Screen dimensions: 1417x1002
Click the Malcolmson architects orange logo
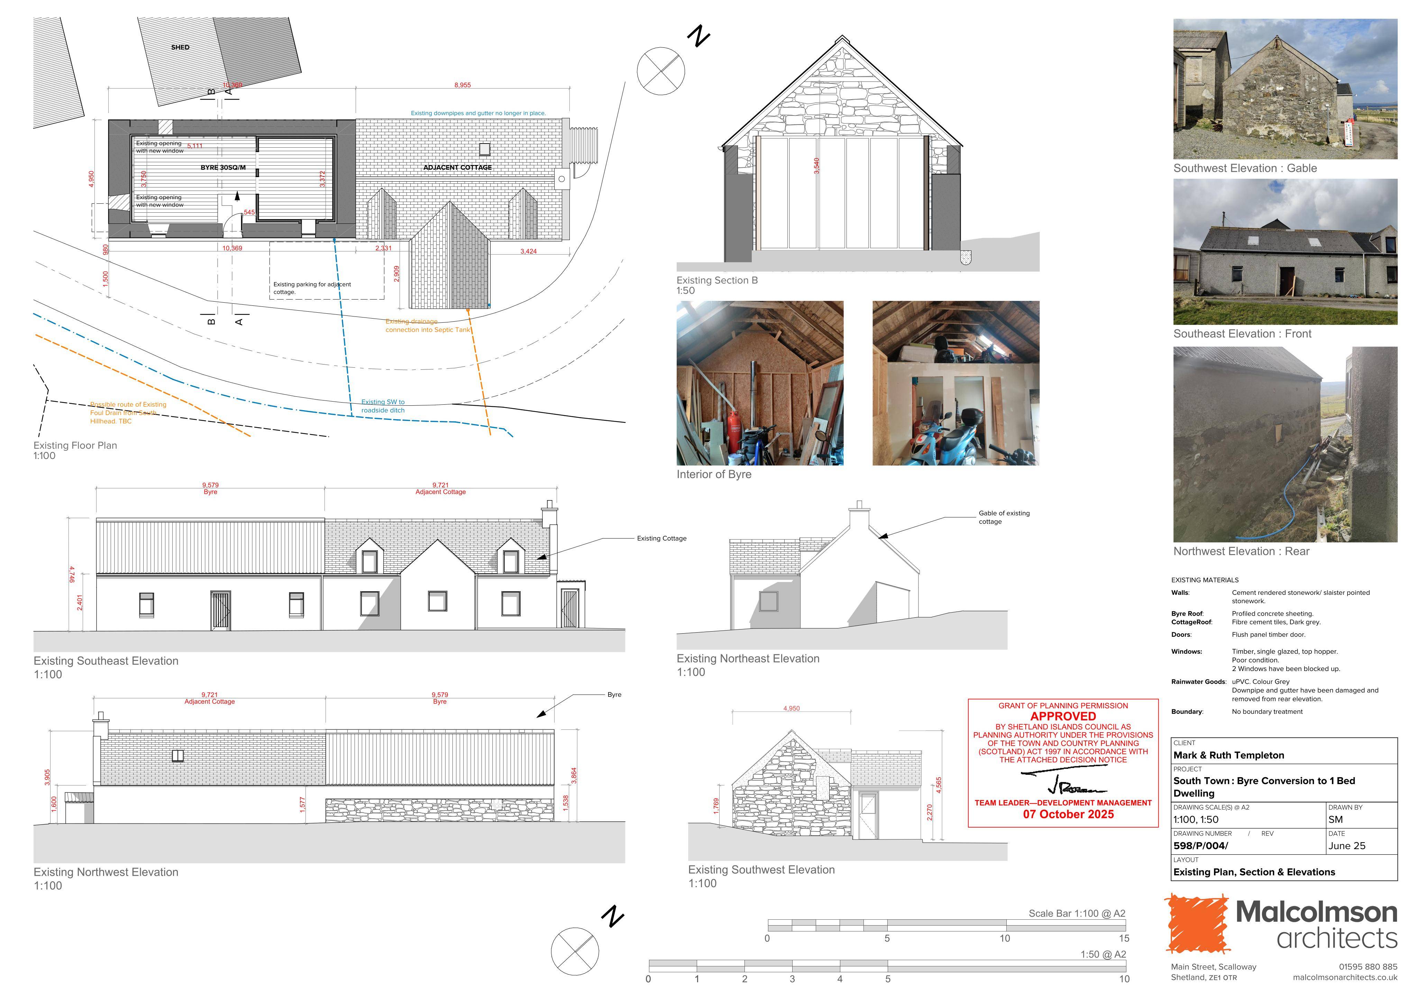(x=1197, y=923)
